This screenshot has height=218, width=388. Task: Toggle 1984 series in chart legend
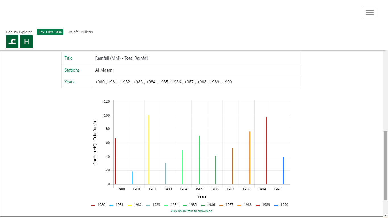click(x=171, y=205)
